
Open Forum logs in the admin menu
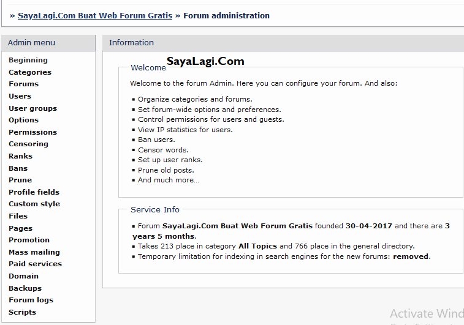pos(31,300)
